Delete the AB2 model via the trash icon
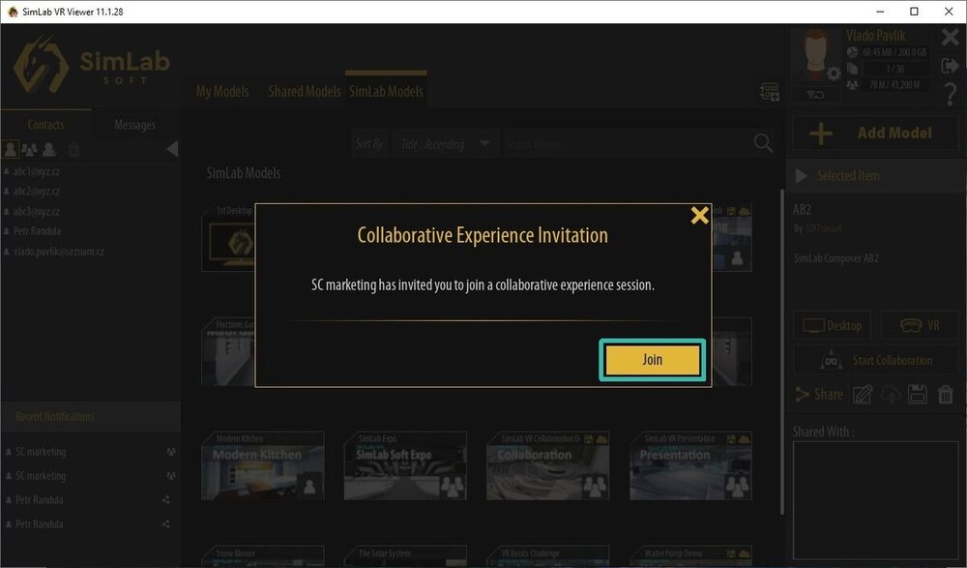Viewport: 967px width, 568px height. (946, 394)
